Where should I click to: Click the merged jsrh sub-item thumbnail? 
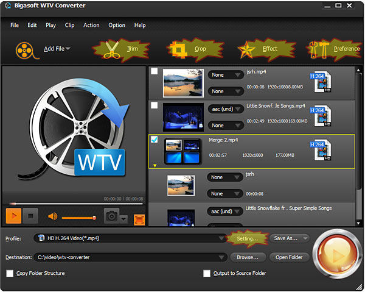point(181,185)
